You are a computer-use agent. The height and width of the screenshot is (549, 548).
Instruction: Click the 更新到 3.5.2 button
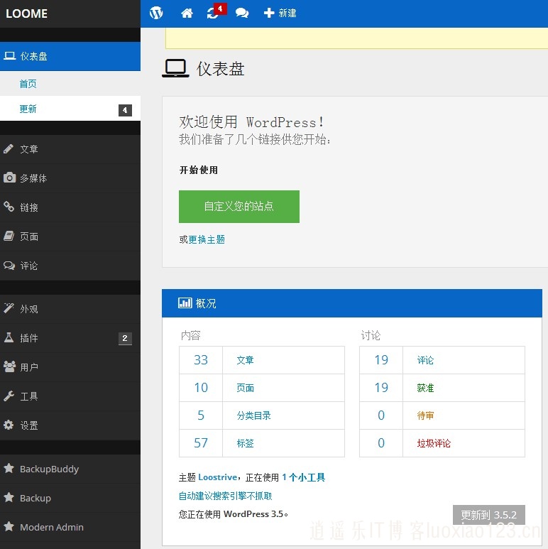(488, 515)
